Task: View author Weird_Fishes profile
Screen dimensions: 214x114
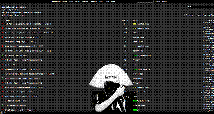Action: [138, 74]
